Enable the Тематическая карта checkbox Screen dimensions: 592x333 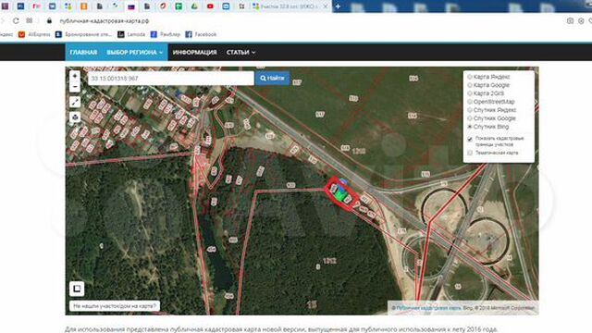click(x=470, y=153)
